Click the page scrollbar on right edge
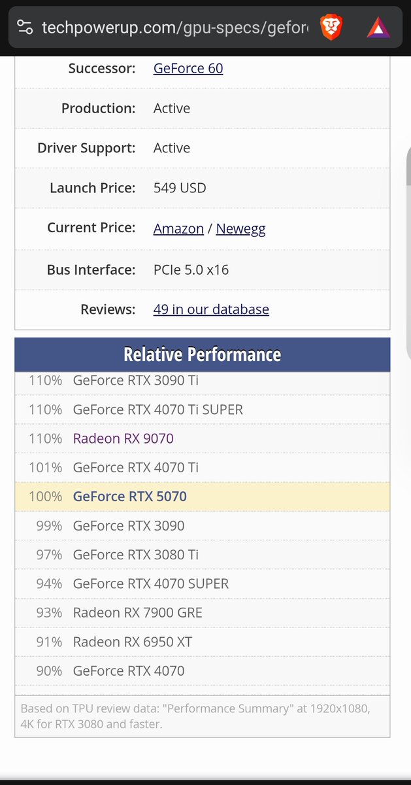This screenshot has height=785, width=411. pyautogui.click(x=408, y=252)
